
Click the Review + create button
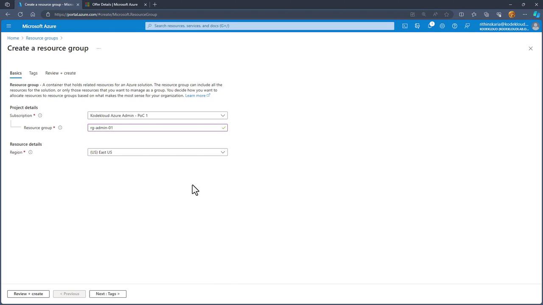28,294
